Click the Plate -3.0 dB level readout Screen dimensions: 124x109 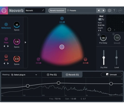coord(38,63)
